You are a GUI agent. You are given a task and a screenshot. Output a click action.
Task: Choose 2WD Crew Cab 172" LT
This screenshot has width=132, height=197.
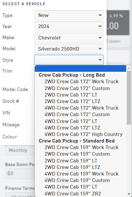pyautogui.click(x=80, y=95)
